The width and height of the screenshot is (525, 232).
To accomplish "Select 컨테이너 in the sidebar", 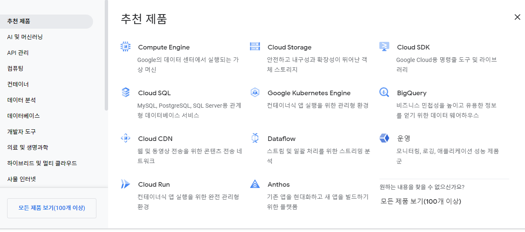I will [18, 84].
